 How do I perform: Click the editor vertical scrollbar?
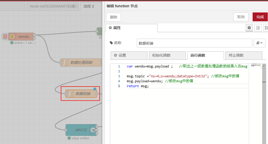click(264, 104)
